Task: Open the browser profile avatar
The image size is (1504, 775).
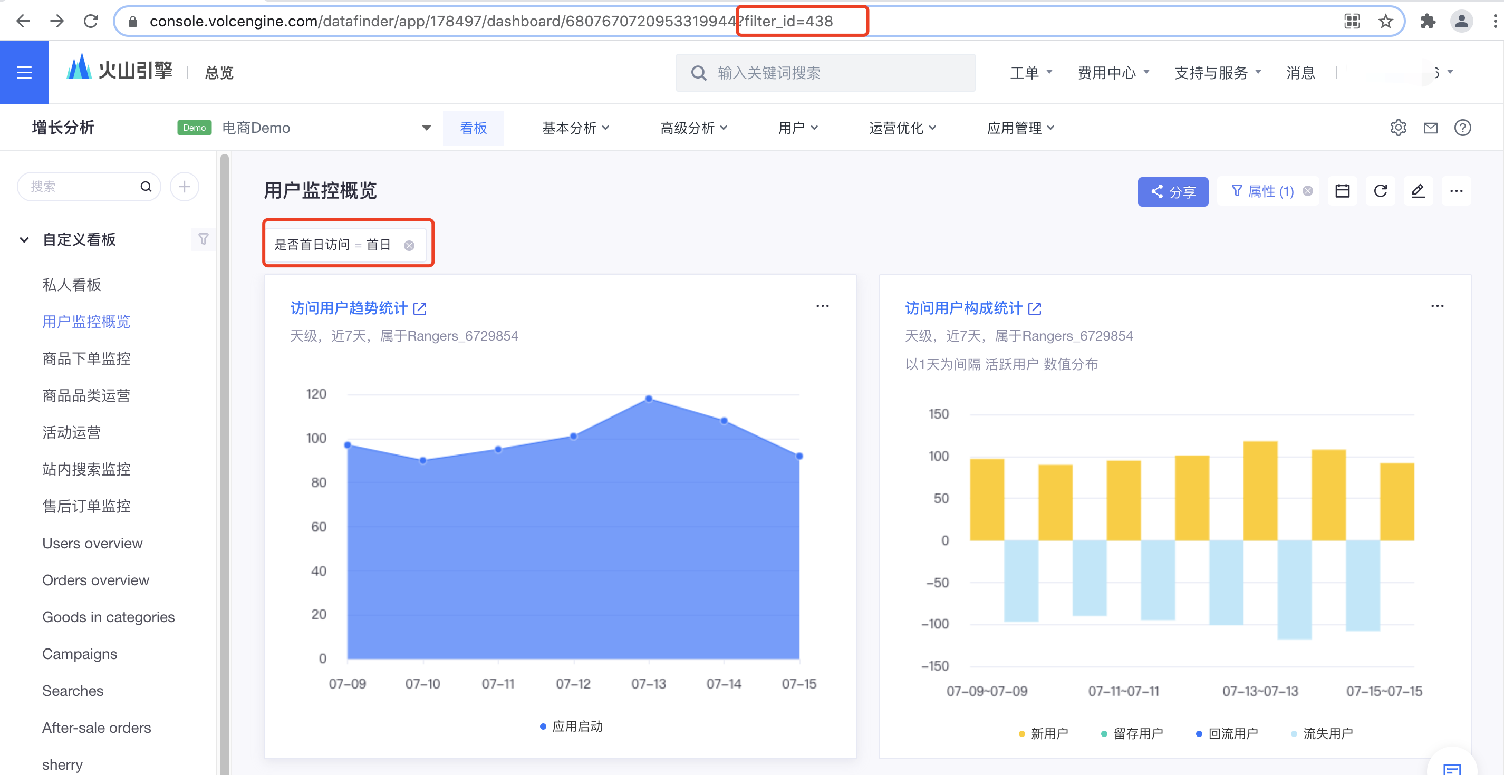Action: (1461, 22)
